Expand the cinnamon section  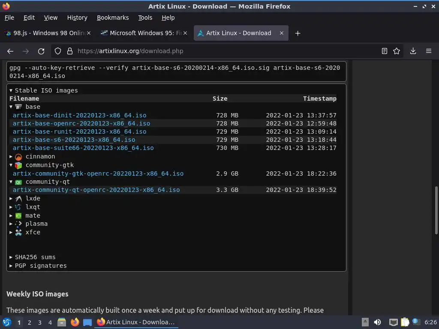[11, 157]
